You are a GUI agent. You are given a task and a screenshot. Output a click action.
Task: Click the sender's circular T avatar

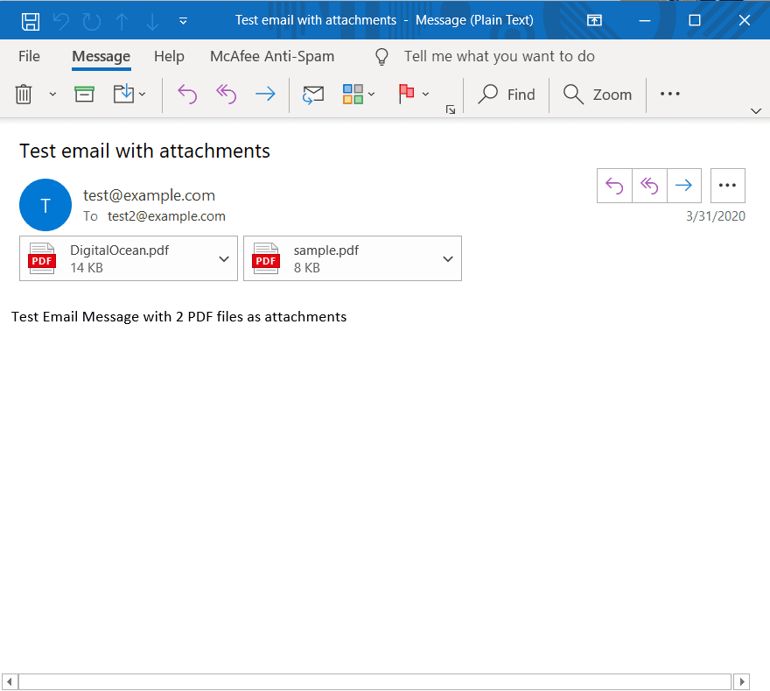45,205
